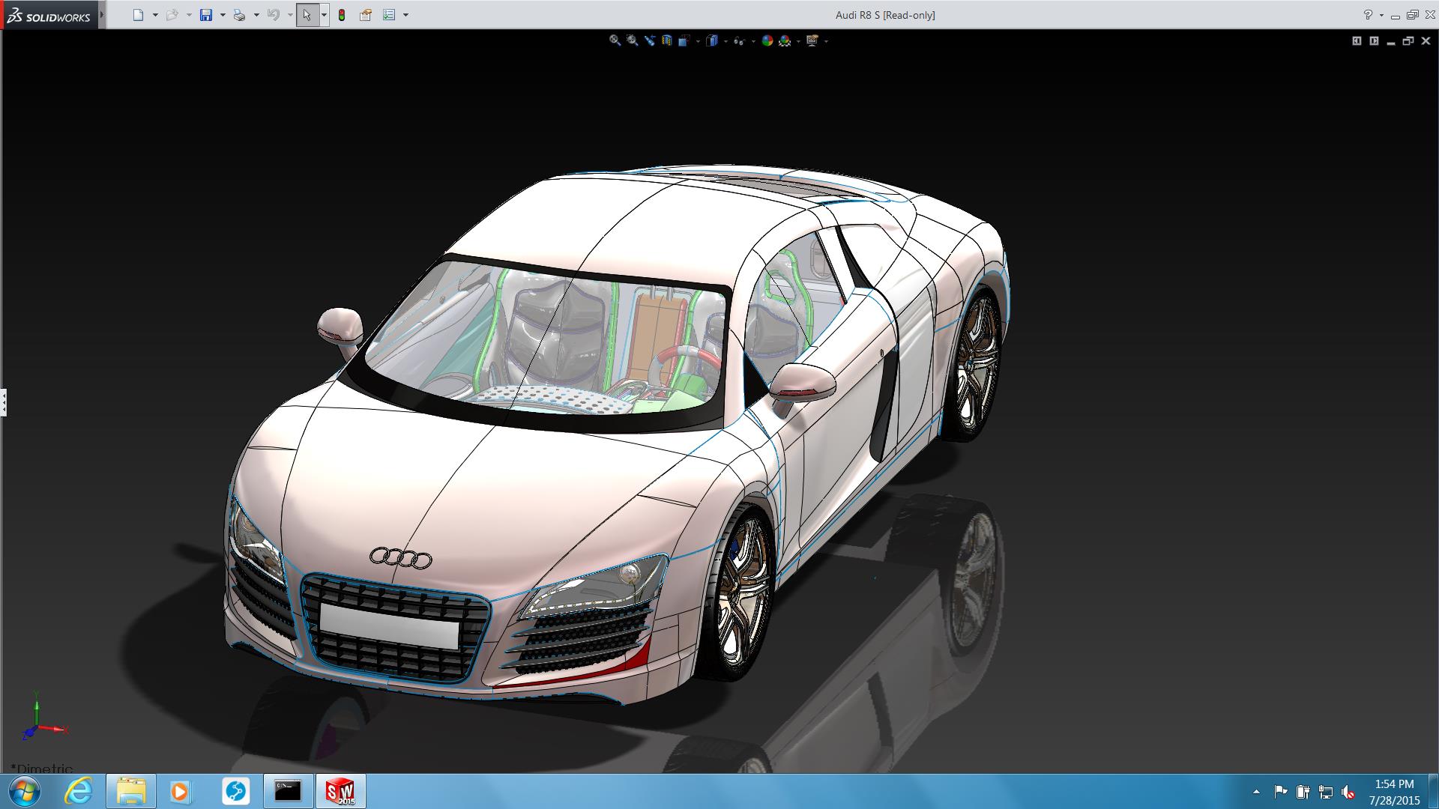Open File Properties icon
The width and height of the screenshot is (1439, 809).
pyautogui.click(x=366, y=15)
